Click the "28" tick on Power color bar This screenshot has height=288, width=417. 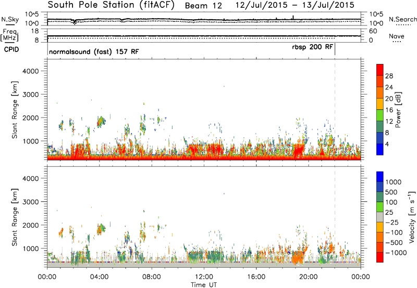389,76
